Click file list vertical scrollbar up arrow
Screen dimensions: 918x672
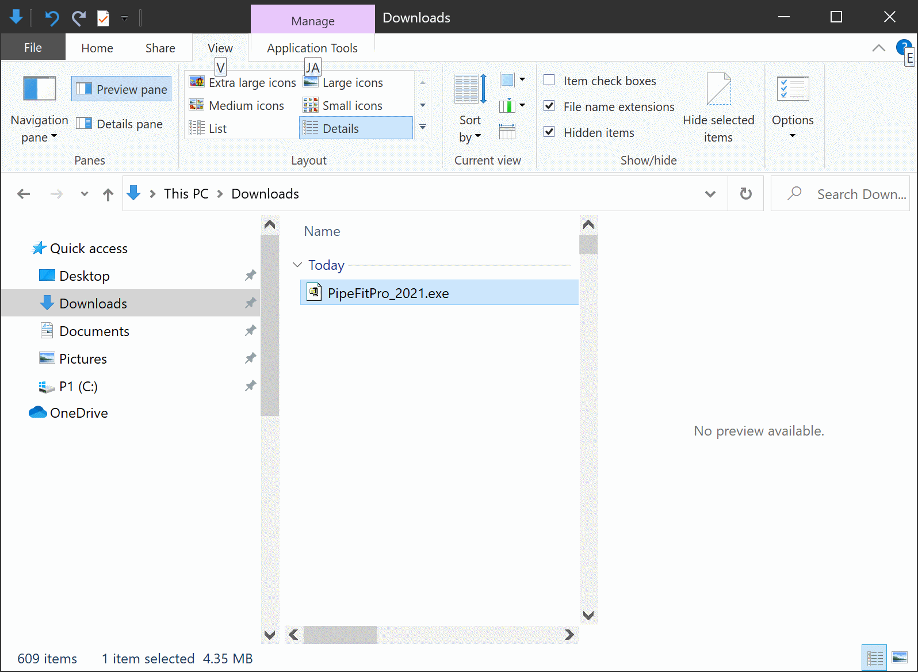[588, 224]
